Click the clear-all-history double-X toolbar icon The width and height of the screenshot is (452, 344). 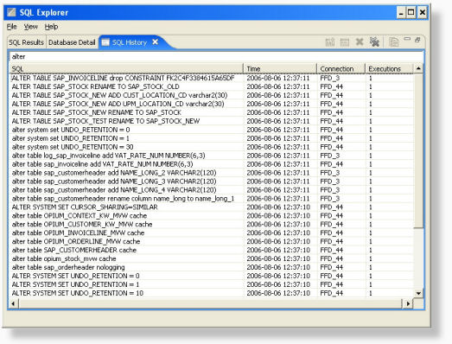[374, 42]
